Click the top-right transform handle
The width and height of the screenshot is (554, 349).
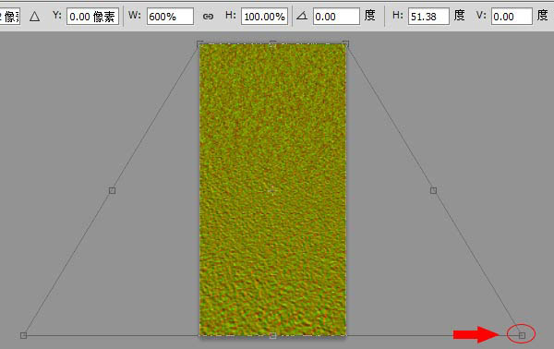point(345,43)
